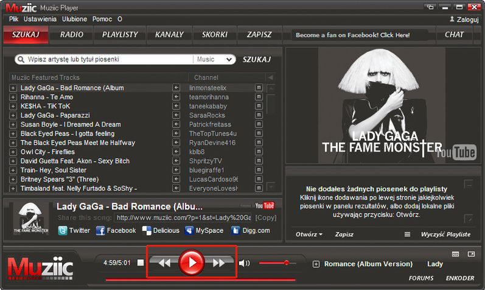This screenshot has height=290, width=485.
Task: Select David Guetta Feat. Akon track
Action: [75, 161]
